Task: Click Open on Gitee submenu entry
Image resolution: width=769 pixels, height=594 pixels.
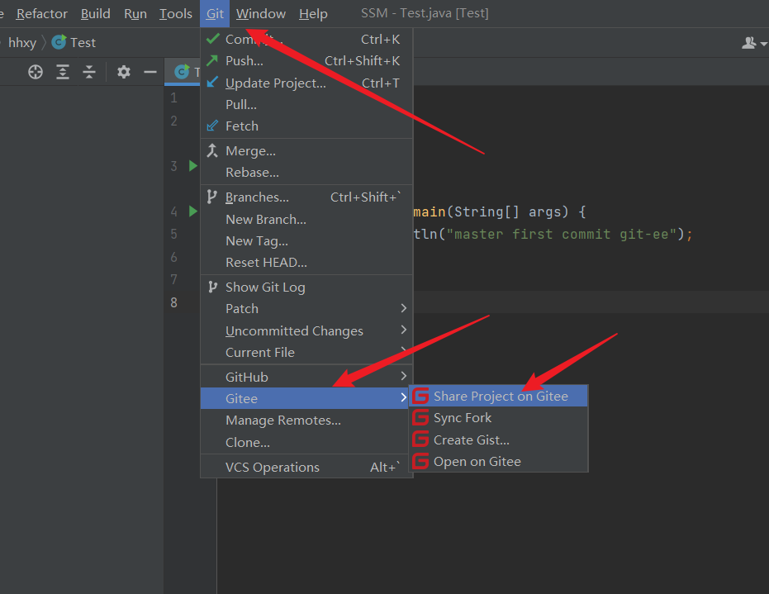Action: point(498,461)
